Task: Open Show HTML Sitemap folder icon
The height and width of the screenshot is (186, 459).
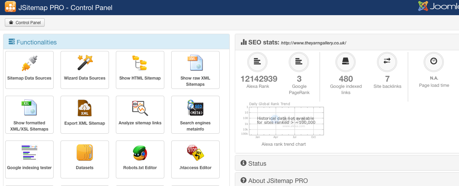Action: click(140, 63)
